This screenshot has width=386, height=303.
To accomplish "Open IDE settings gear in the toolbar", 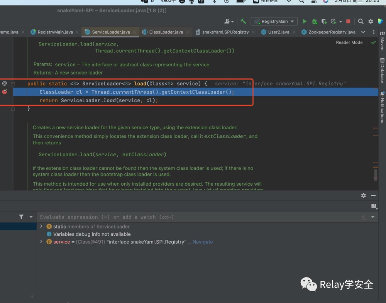I will pos(371,21).
